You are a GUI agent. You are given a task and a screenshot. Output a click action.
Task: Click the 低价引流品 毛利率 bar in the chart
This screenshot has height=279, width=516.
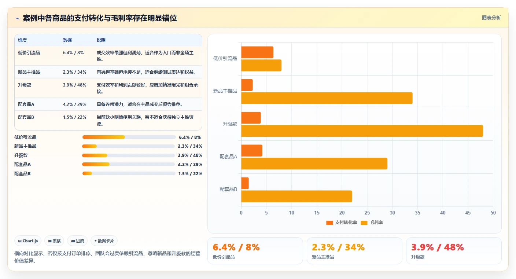[261, 65]
